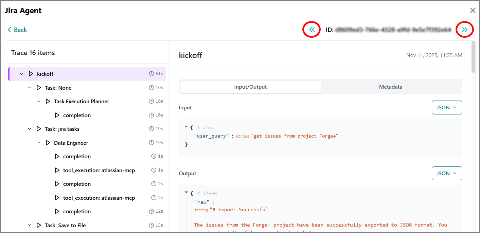Click the "Trace 16 items" heading
The image size is (480, 233).
click(x=33, y=53)
